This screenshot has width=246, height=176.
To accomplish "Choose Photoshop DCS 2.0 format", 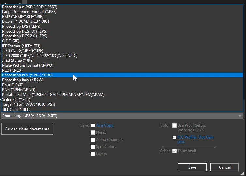I will [122, 36].
